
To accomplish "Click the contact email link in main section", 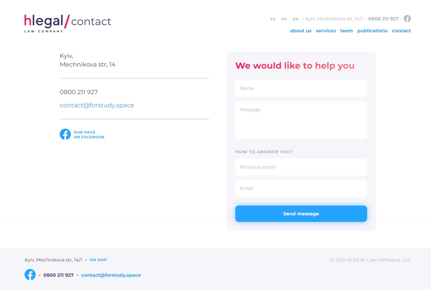I will 97,105.
